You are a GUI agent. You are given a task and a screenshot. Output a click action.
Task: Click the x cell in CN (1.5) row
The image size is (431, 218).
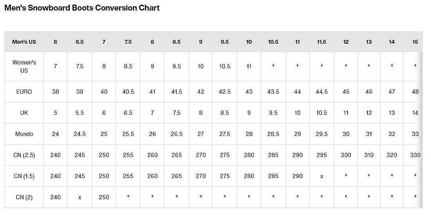[x=322, y=176]
